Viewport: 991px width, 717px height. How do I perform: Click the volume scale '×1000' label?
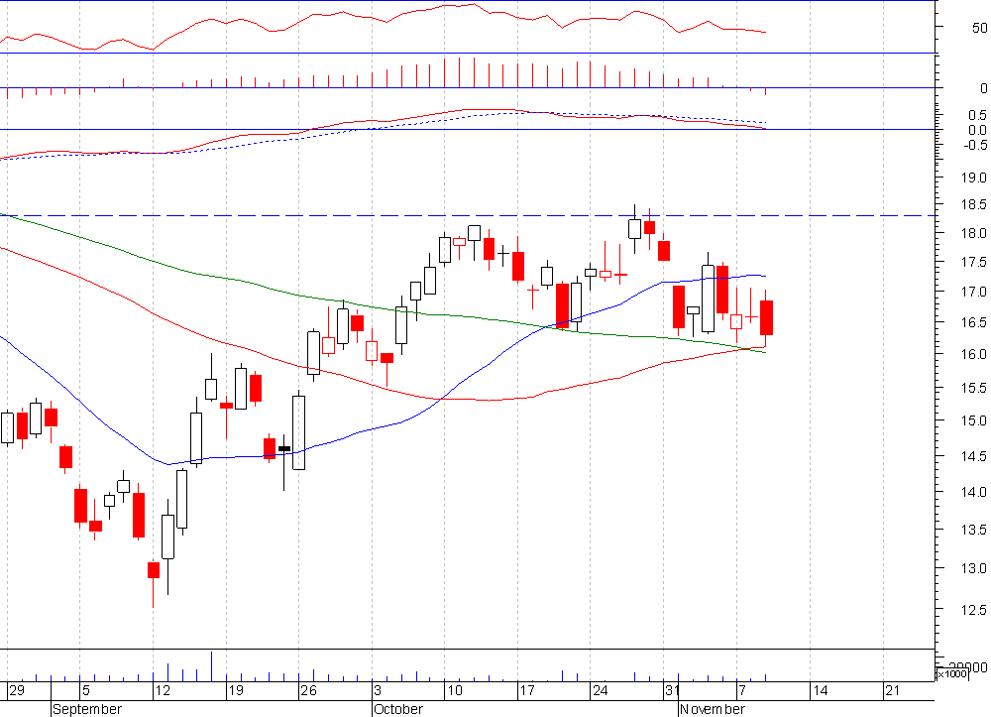pyautogui.click(x=951, y=674)
